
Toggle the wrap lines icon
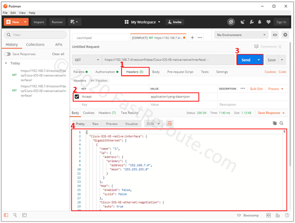(x=170, y=124)
